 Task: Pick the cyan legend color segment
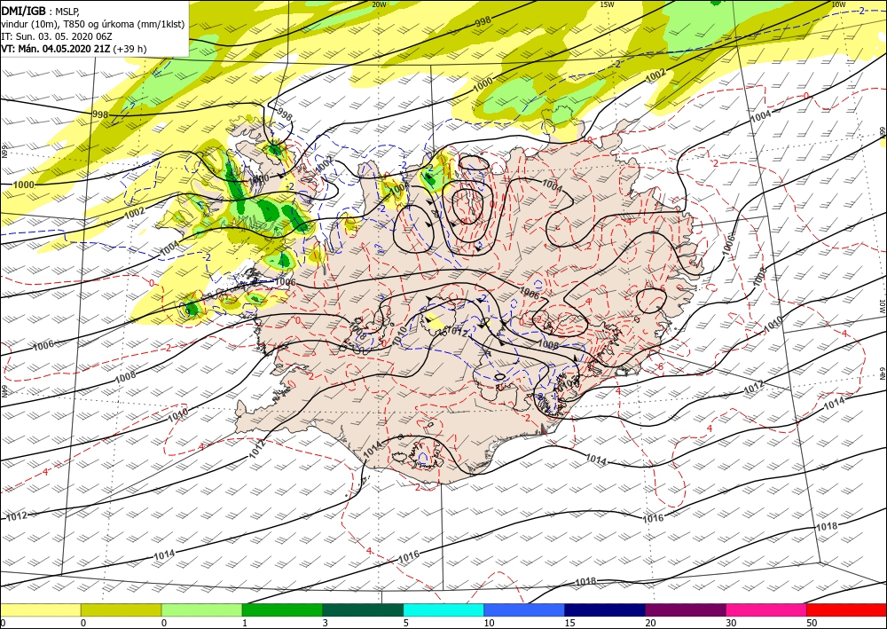pos(443,610)
